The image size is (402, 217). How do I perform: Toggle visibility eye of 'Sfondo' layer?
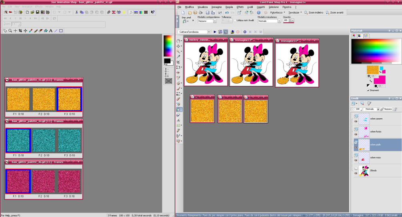[356, 173]
